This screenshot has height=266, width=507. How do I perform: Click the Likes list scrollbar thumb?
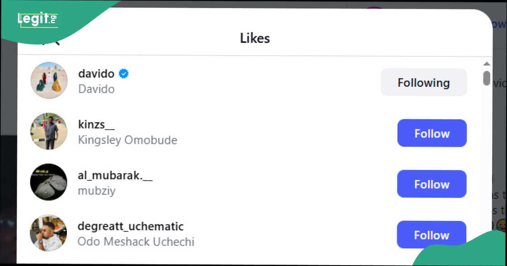click(487, 78)
